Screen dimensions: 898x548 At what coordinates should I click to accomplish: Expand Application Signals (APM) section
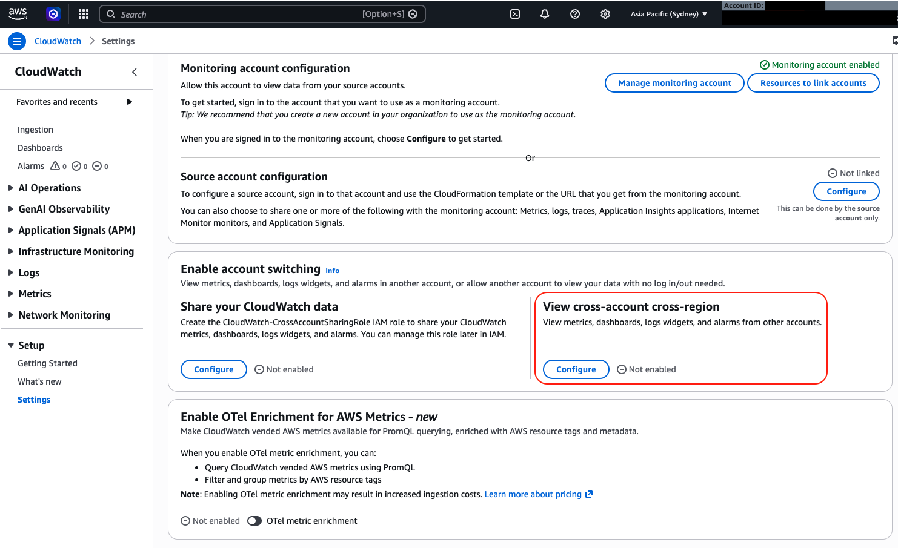(x=11, y=230)
